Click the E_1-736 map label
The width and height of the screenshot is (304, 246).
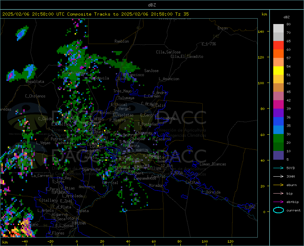[x=209, y=44]
